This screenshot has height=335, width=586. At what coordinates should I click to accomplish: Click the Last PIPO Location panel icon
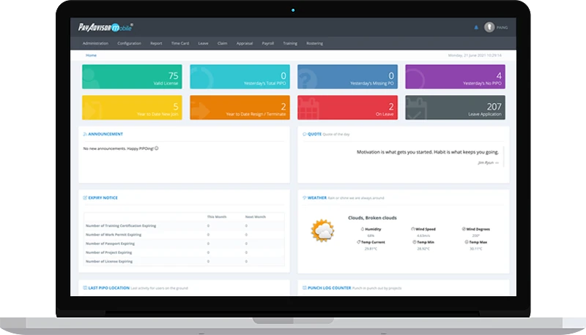click(x=85, y=287)
